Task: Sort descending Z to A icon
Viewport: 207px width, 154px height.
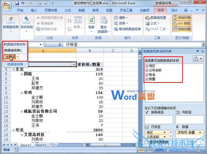Action: pos(70,29)
